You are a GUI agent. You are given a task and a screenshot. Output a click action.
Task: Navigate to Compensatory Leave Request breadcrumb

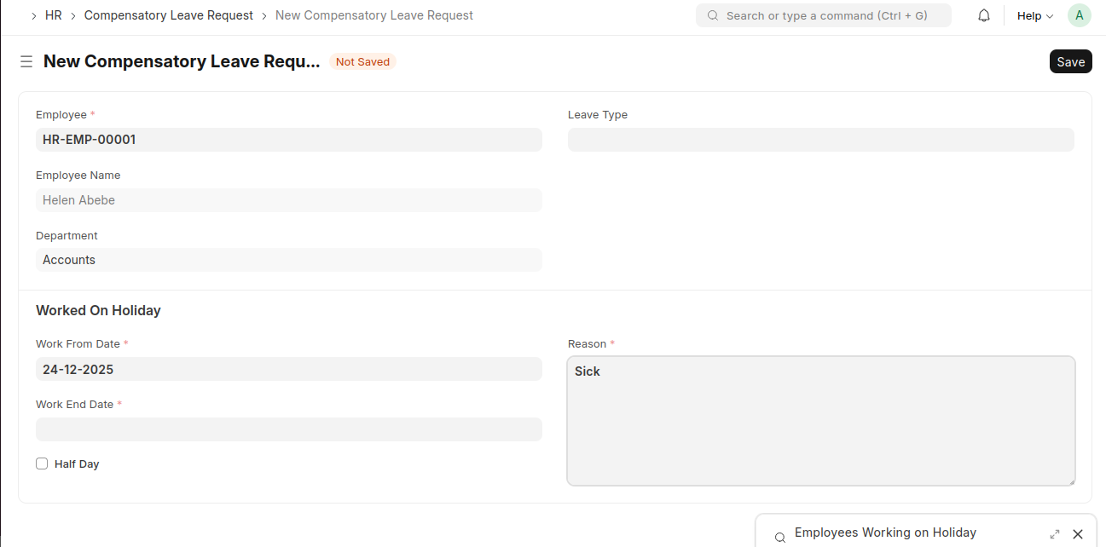point(169,15)
